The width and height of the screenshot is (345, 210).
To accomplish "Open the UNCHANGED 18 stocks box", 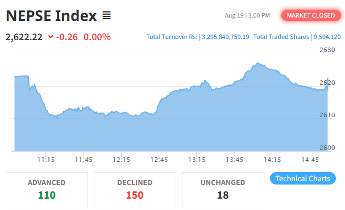I will coord(223,190).
